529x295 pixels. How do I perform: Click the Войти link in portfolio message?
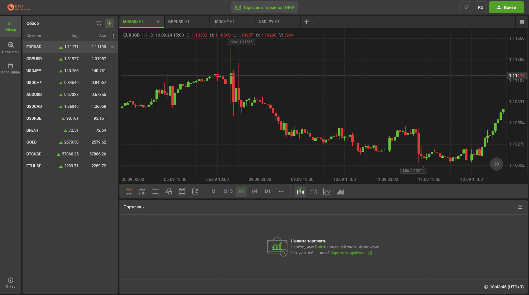321,247
